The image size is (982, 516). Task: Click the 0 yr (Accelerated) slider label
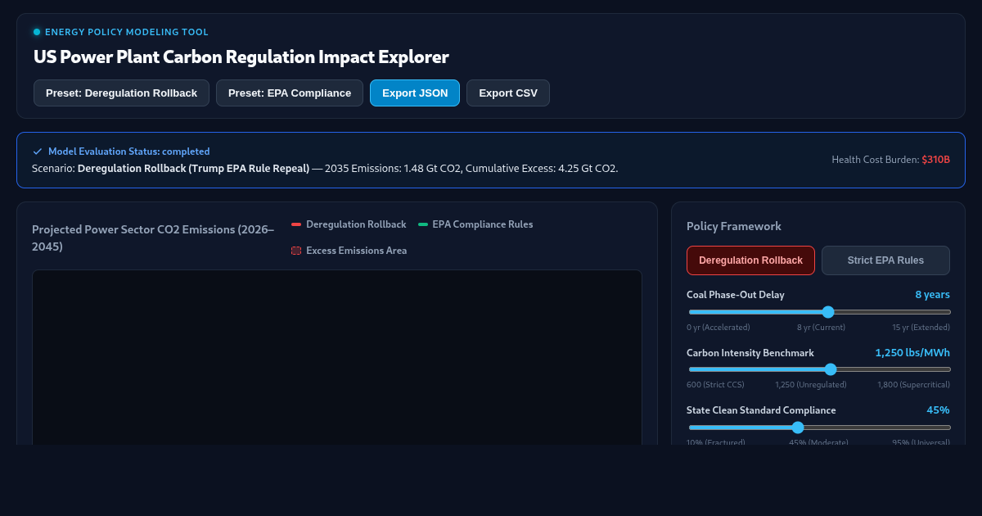pos(718,327)
